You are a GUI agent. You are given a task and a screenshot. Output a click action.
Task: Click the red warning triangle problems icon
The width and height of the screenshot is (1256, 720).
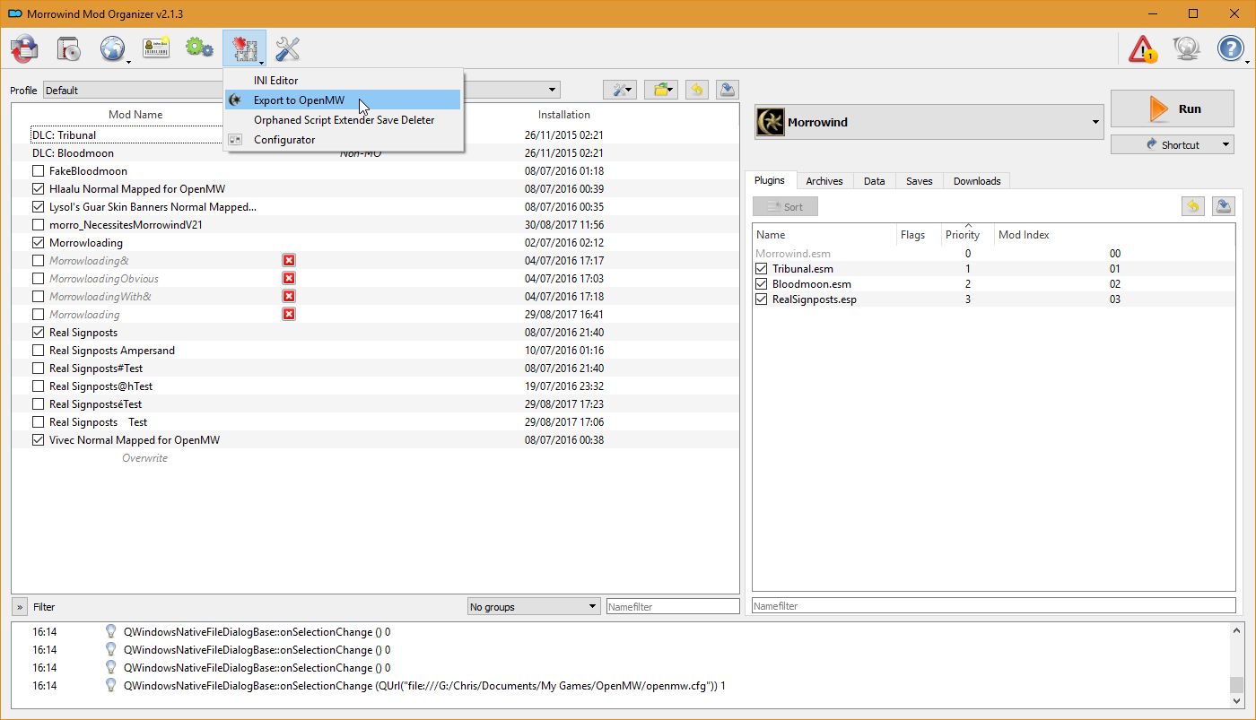tap(1143, 48)
